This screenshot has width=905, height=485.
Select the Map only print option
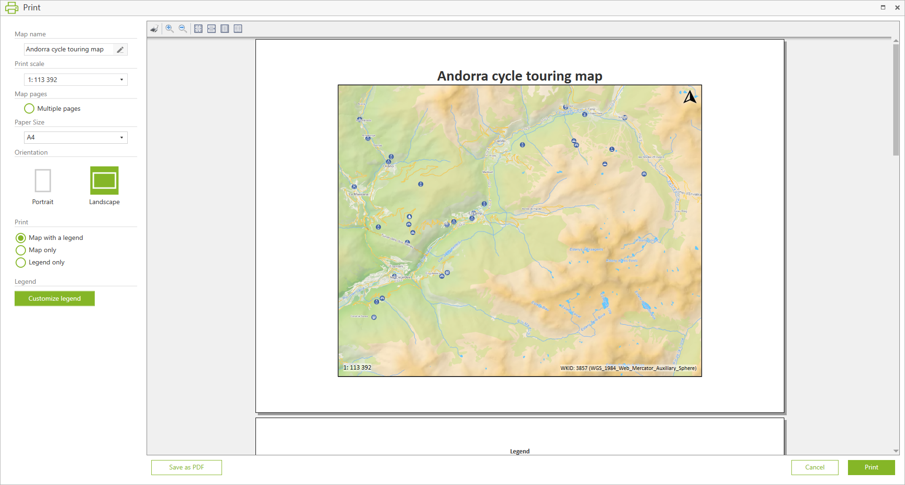click(x=21, y=250)
